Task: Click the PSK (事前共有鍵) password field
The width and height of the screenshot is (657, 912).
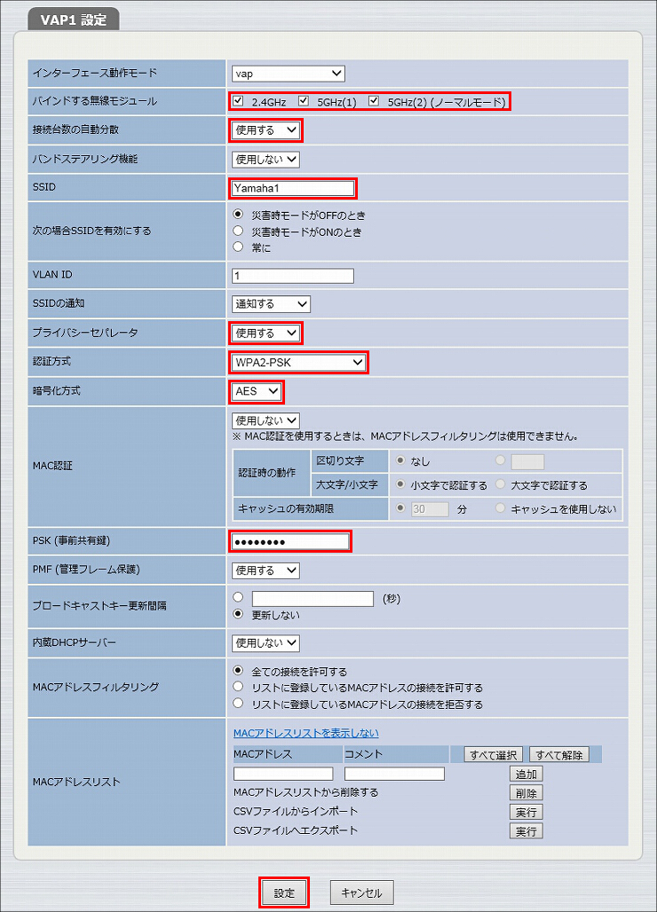Action: (x=289, y=541)
